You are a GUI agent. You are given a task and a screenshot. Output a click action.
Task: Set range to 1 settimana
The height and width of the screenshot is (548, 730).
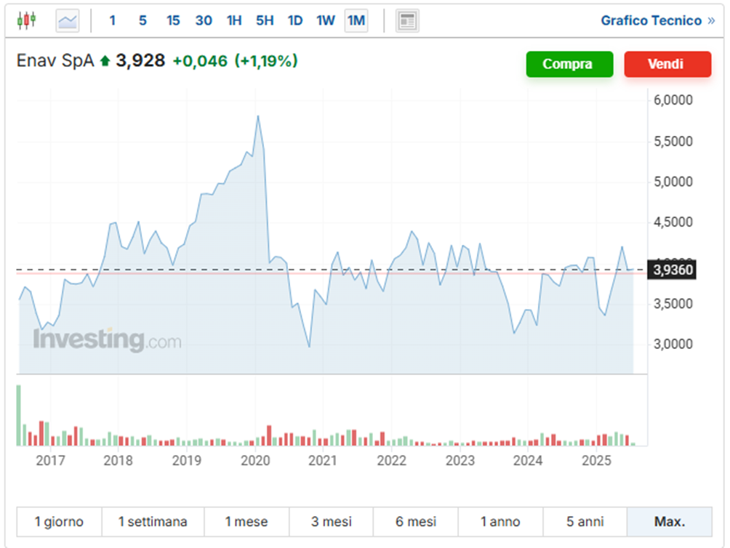(153, 522)
